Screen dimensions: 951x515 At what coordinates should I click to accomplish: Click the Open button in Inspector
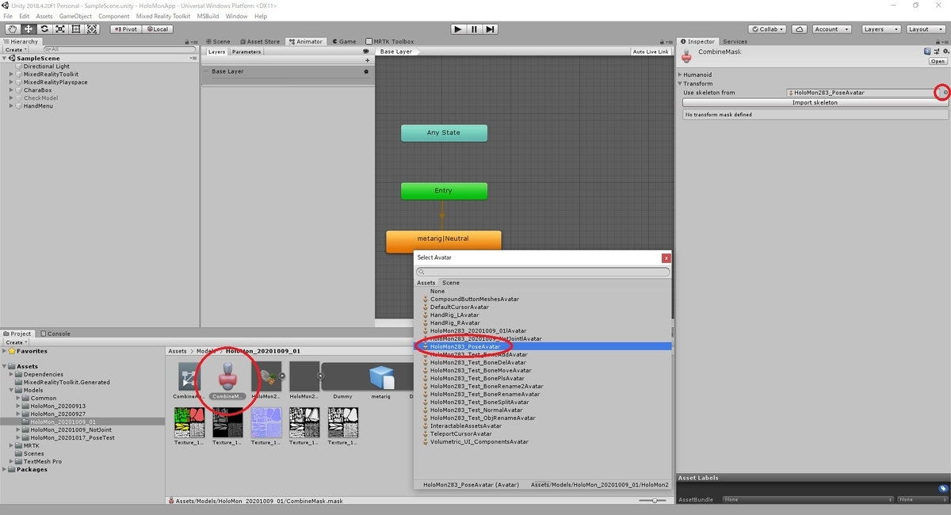[x=938, y=61]
